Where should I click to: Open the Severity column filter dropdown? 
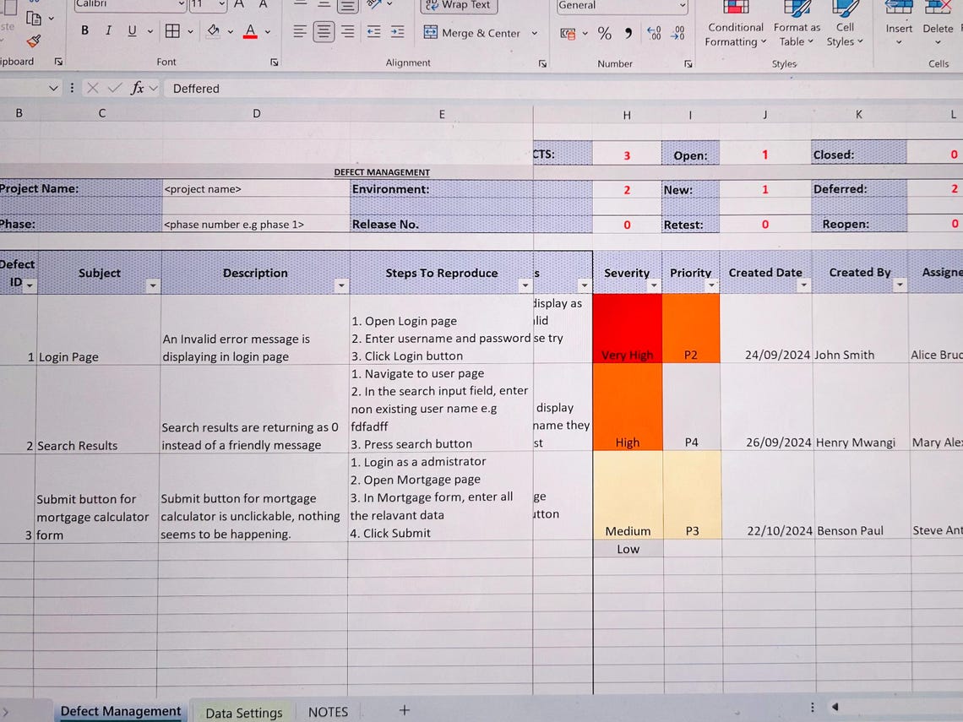click(x=654, y=285)
